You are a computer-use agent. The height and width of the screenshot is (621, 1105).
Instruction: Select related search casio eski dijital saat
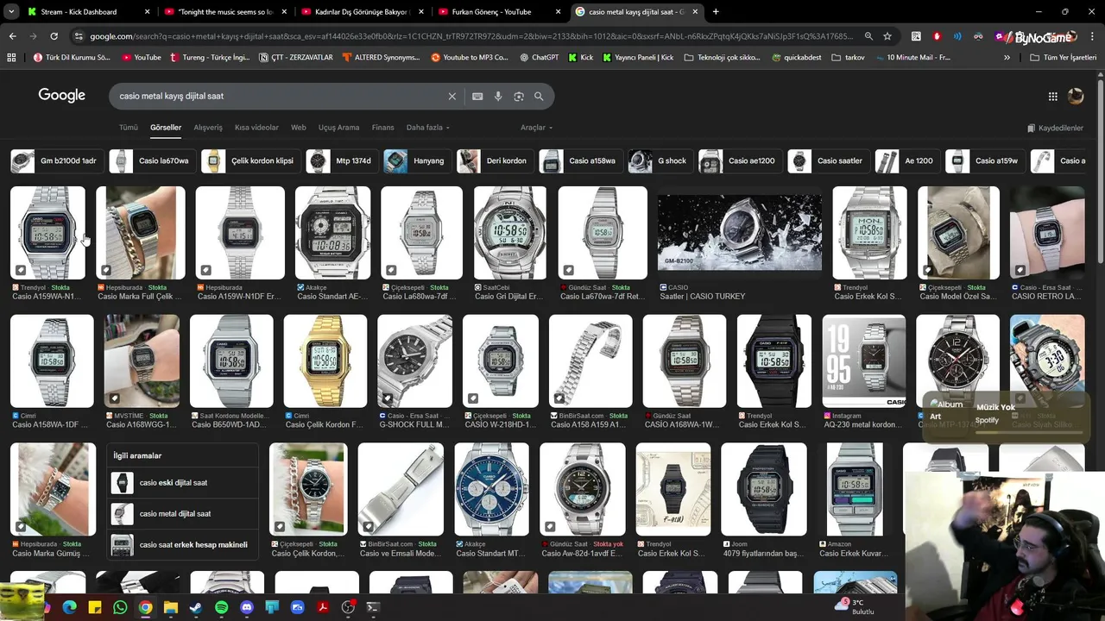tap(183, 483)
